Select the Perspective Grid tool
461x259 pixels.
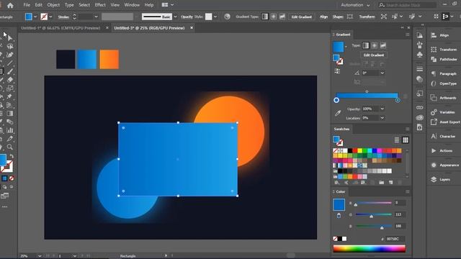coord(10,105)
